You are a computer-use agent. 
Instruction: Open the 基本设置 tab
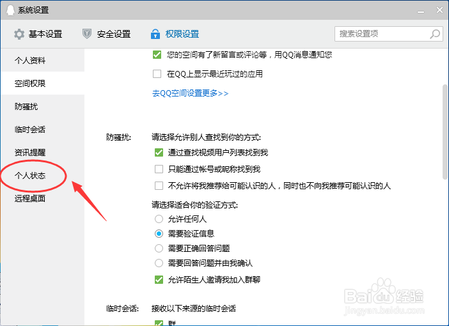pos(38,34)
